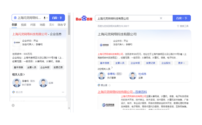Click the small circle icon next to 爱企查

pyautogui.click(x=110, y=85)
